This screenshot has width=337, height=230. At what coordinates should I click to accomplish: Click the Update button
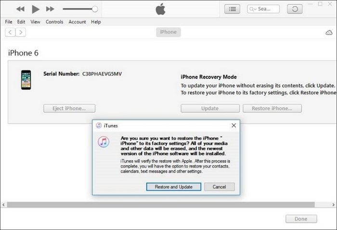coord(210,108)
